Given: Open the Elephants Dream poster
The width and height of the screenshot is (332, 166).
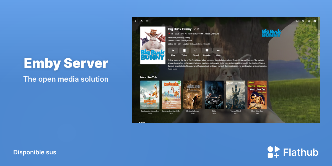Looking at the screenshot, I should click(x=193, y=95).
